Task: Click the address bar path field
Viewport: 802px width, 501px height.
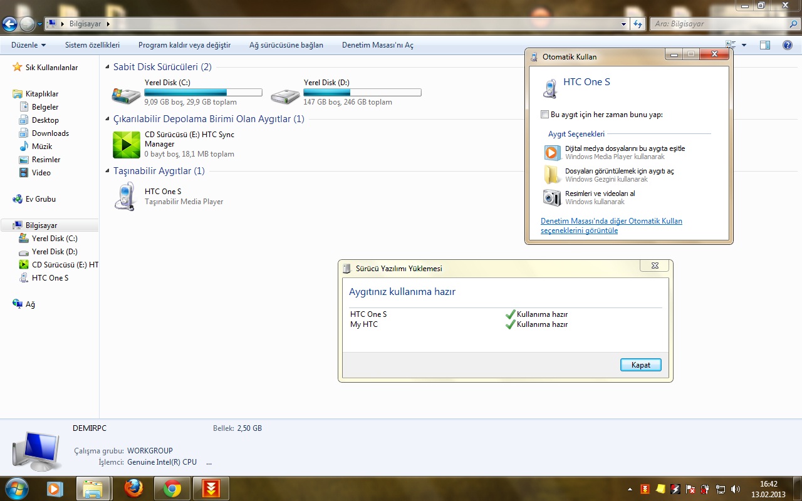Action: click(x=336, y=24)
